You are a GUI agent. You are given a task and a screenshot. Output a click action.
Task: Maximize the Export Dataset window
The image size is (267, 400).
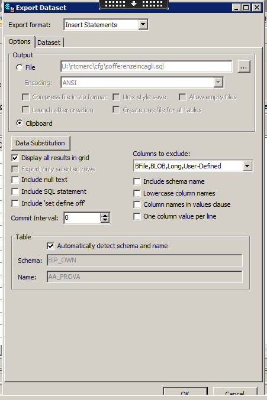pyautogui.click(x=246, y=8)
